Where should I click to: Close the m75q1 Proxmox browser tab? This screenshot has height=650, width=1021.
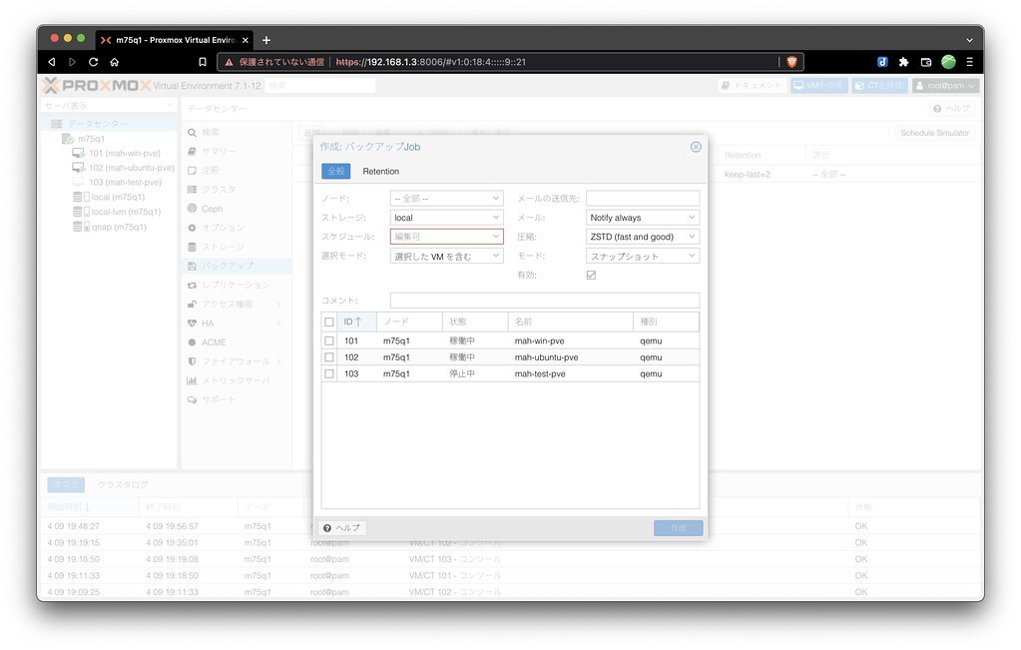(245, 40)
